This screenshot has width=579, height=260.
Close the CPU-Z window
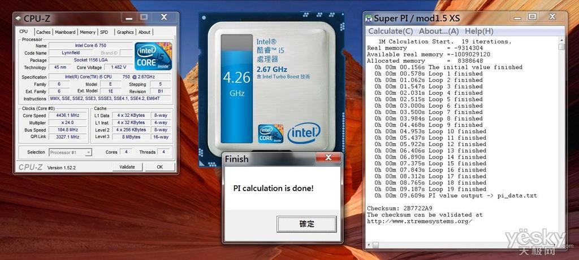[x=164, y=17]
